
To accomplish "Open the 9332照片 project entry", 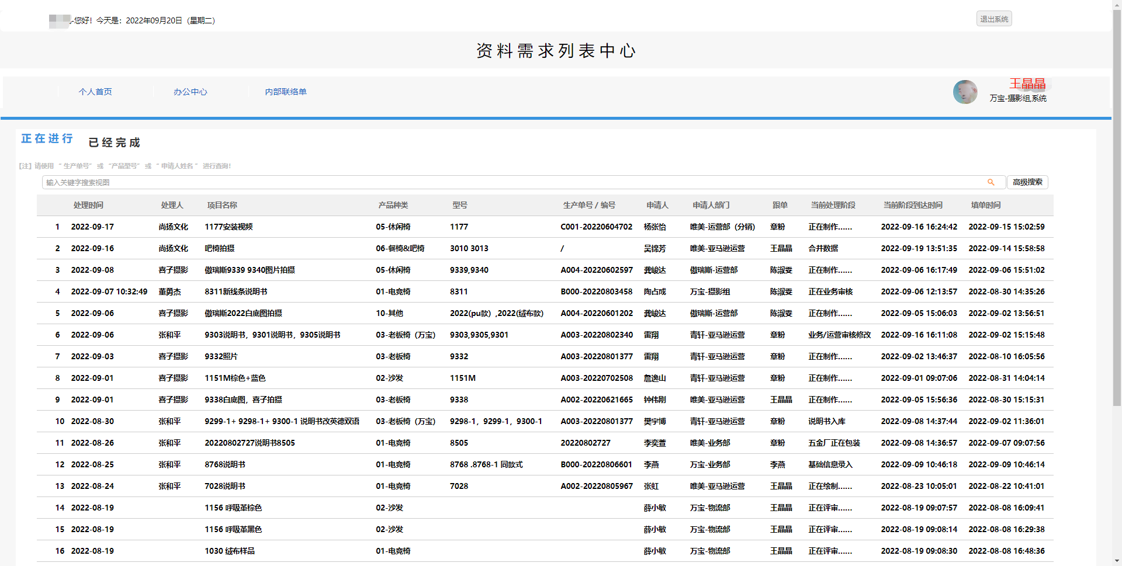I will pyautogui.click(x=221, y=356).
